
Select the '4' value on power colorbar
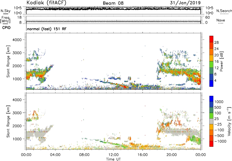click(215, 80)
